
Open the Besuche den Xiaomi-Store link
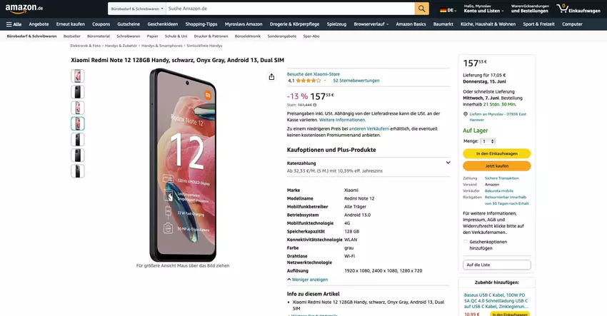[313, 73]
